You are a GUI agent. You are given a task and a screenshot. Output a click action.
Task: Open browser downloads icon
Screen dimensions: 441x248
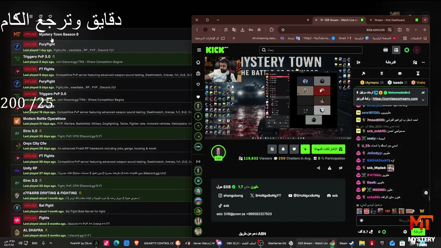243,30
